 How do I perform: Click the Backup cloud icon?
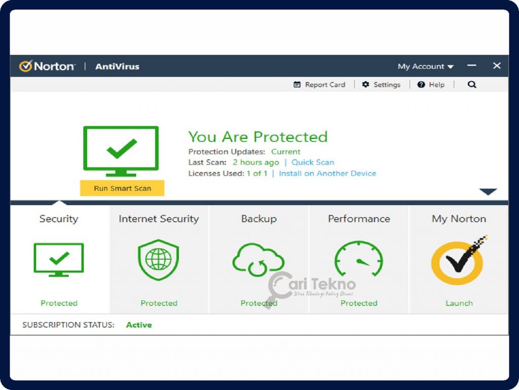(258, 260)
